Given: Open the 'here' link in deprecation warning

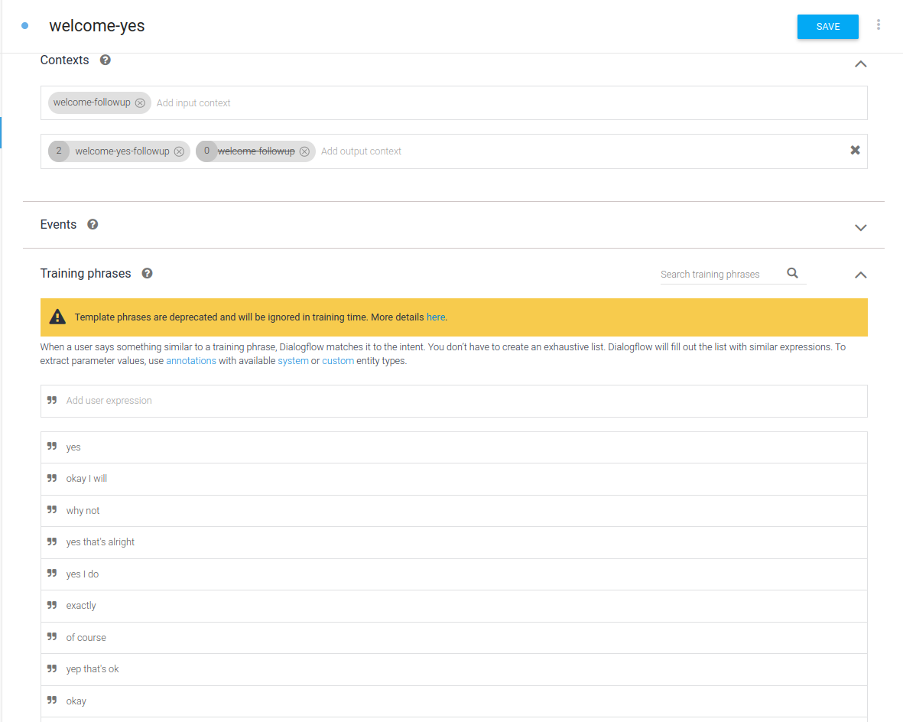Looking at the screenshot, I should coord(435,317).
